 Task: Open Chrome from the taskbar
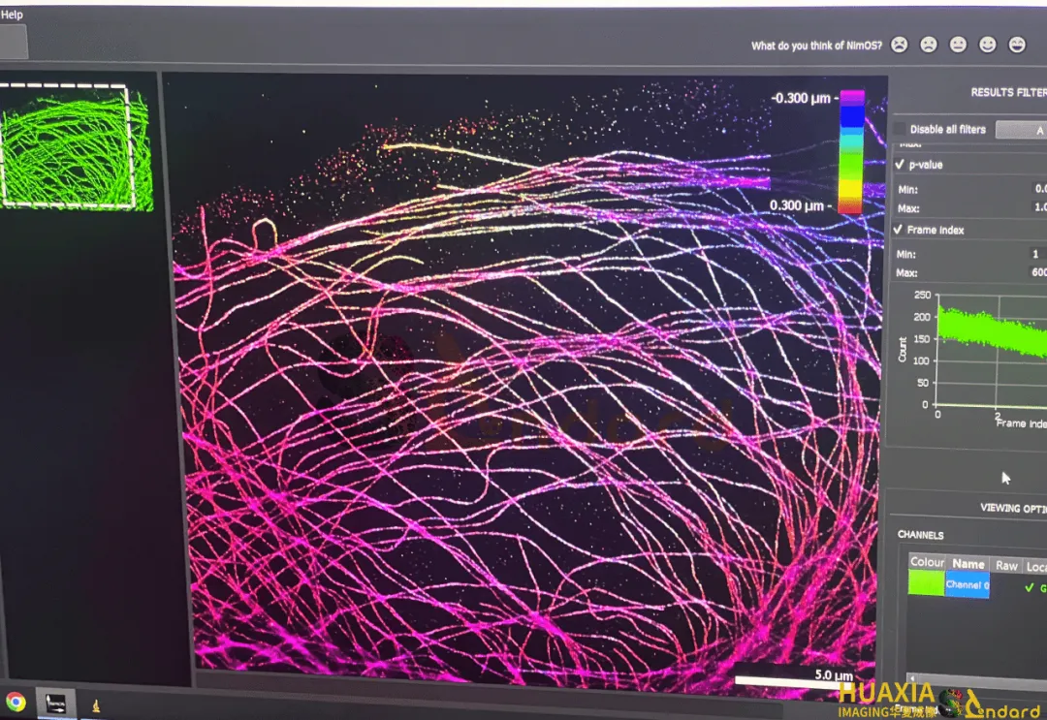[x=16, y=701]
